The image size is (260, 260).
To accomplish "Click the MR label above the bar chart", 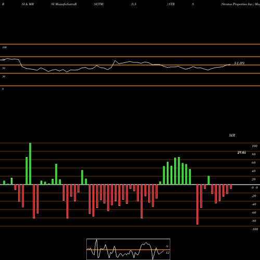I will click(232, 135).
